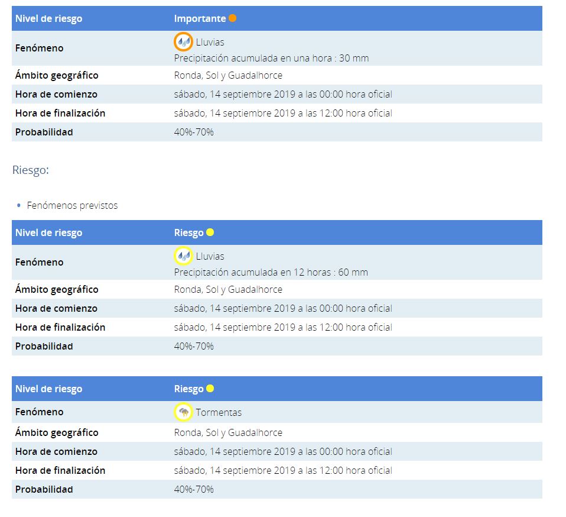The width and height of the screenshot is (566, 517).
Task: Click the 'Riesgo:' section heading
Action: click(31, 170)
